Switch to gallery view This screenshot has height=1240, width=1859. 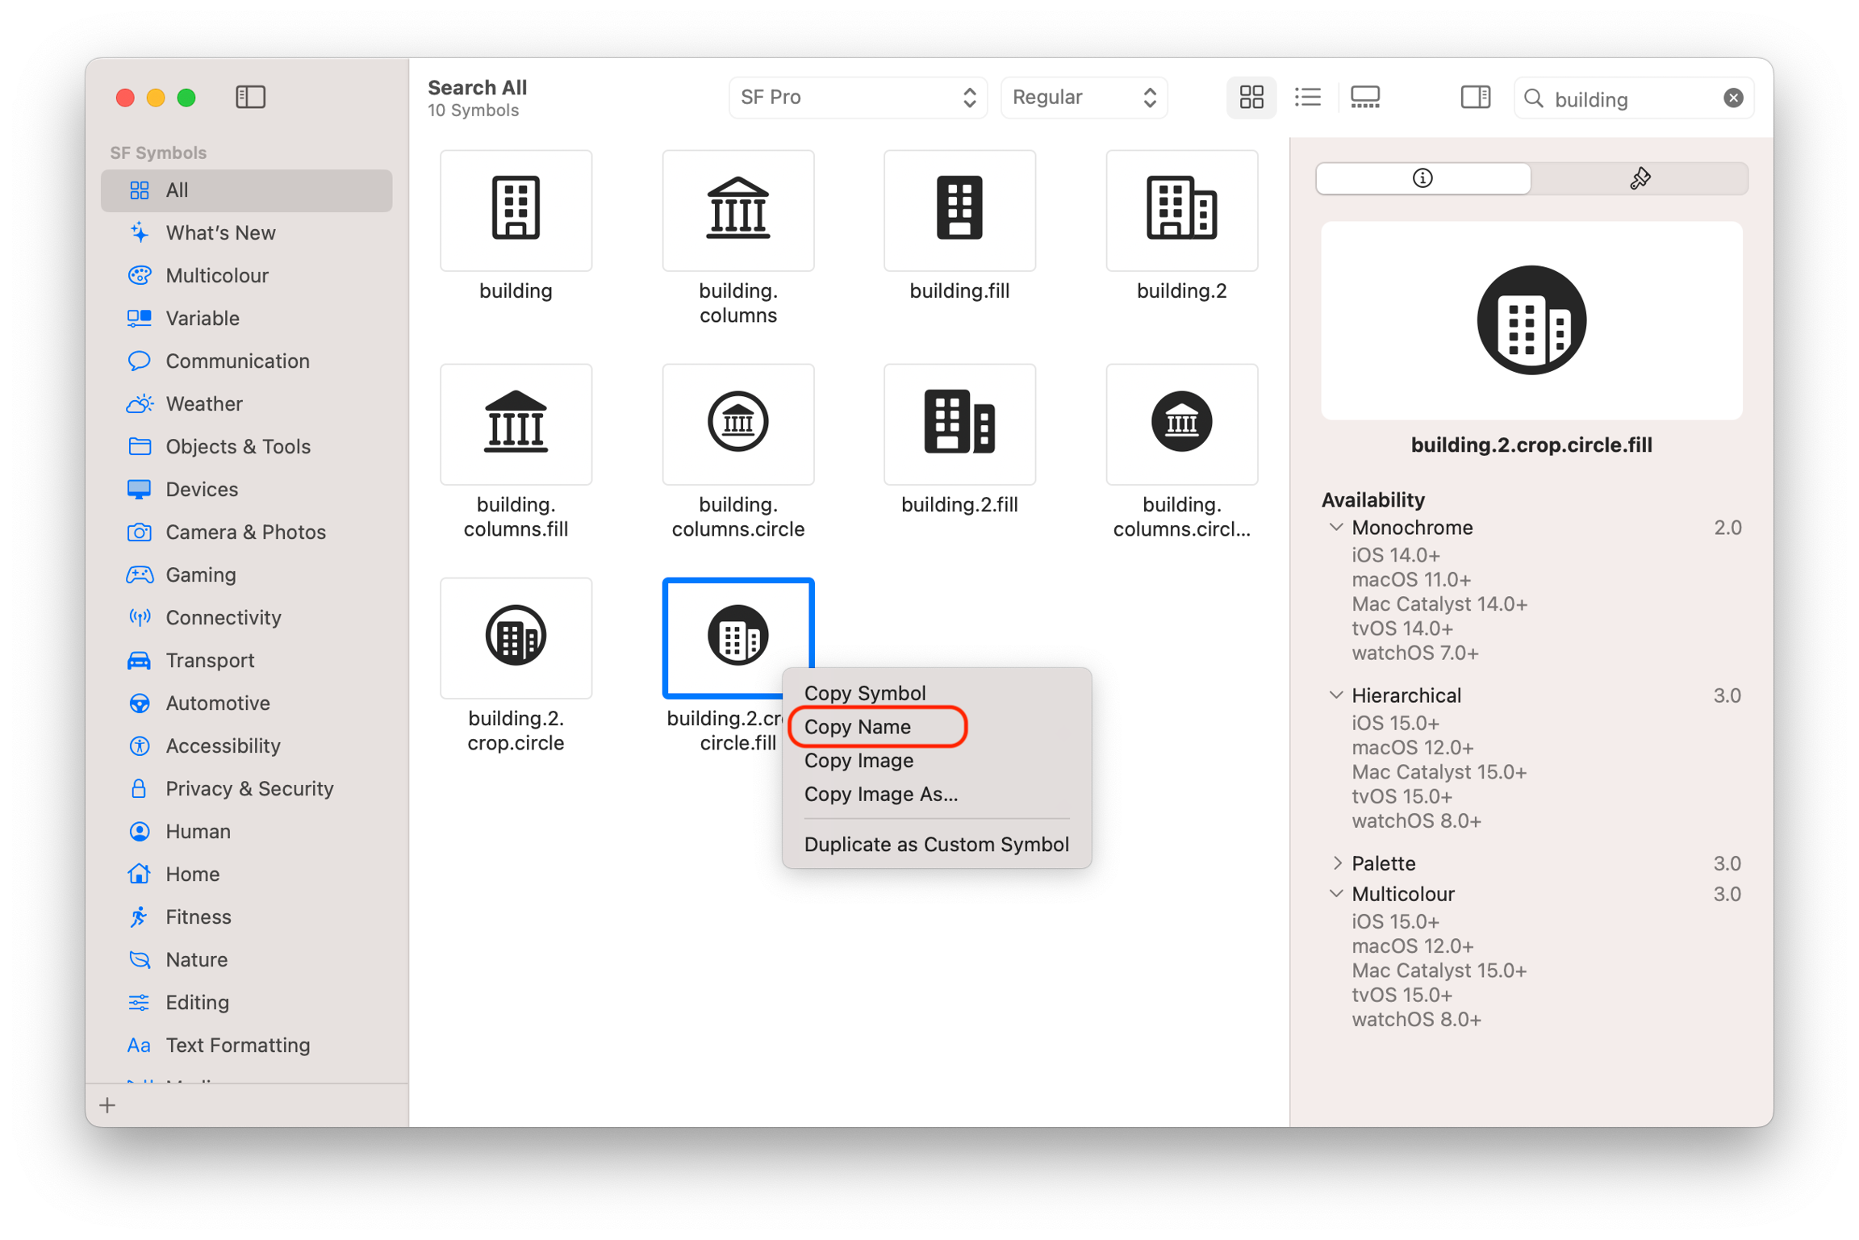pos(1364,98)
